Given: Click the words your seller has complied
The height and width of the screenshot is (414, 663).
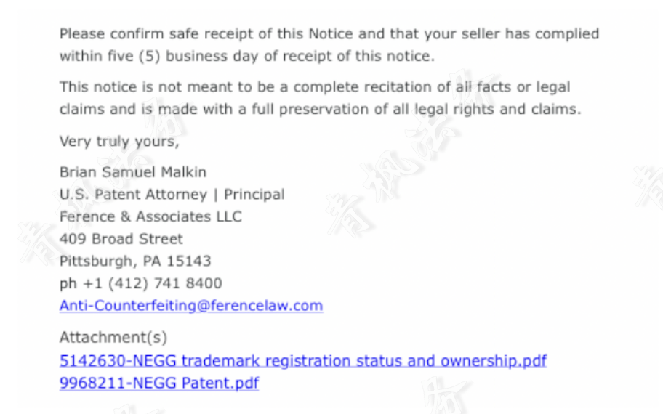Looking at the screenshot, I should coord(509,34).
